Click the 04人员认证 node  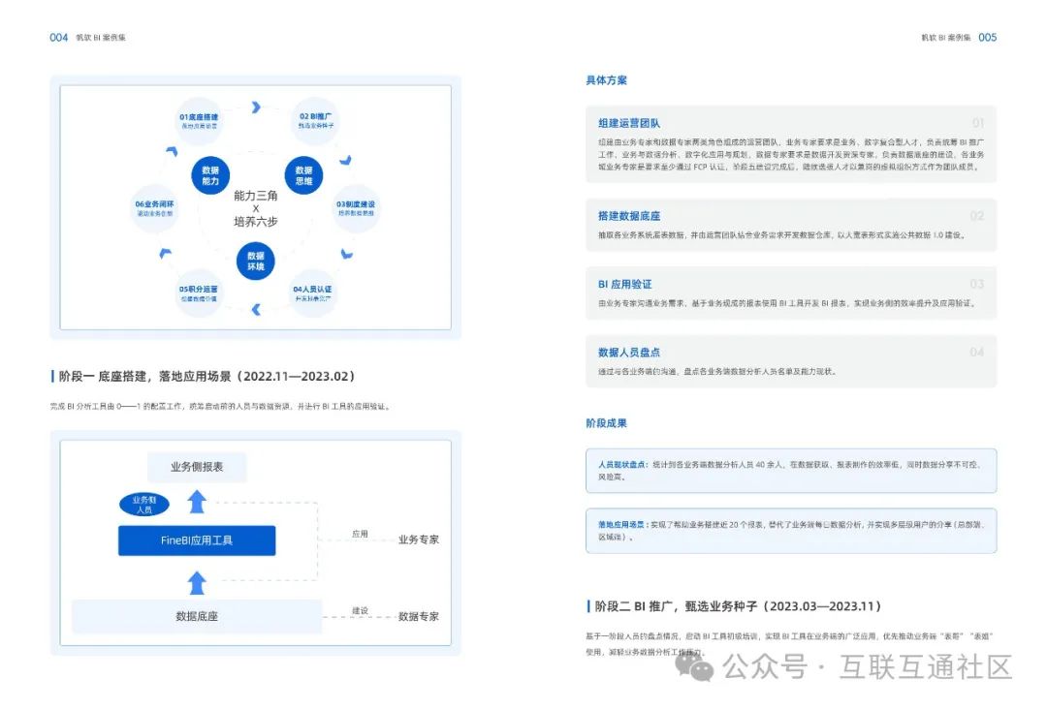pyautogui.click(x=312, y=293)
